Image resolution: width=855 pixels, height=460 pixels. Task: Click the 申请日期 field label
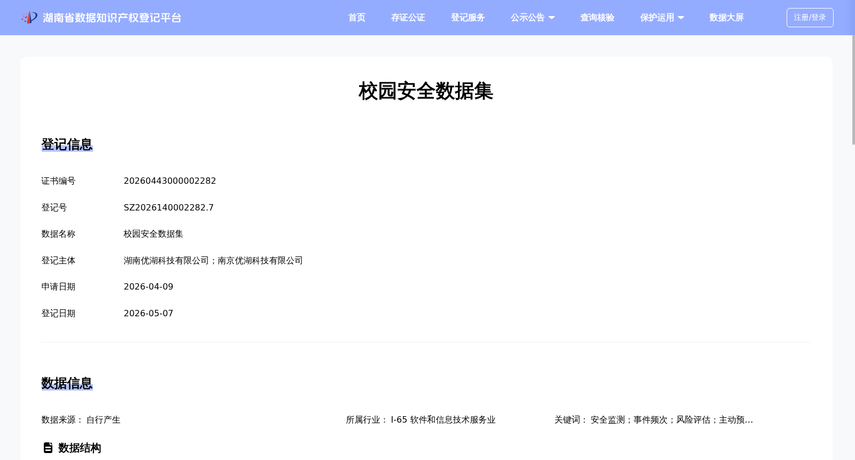(x=59, y=287)
